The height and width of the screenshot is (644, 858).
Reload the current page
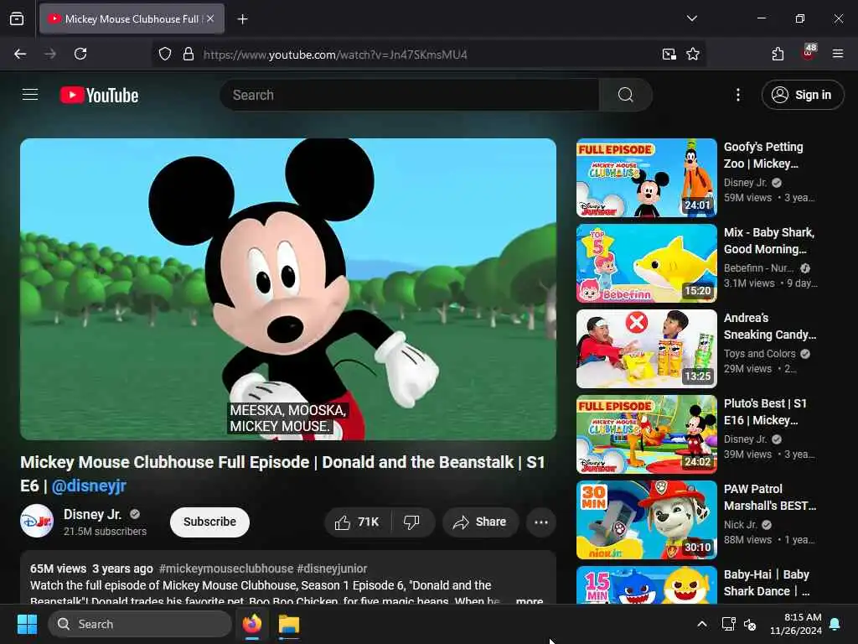click(x=80, y=54)
